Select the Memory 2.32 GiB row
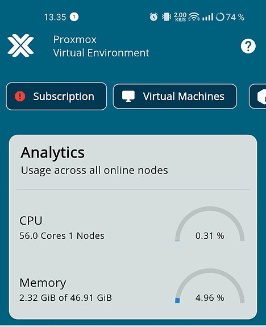The image size is (266, 327). 133,289
